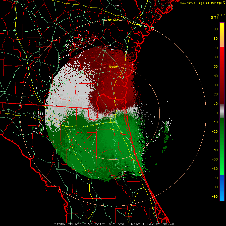Image resolution: width=226 pixels, height=226 pixels.
Task: Click the 30 value on velocity scale
Action: click(216, 85)
